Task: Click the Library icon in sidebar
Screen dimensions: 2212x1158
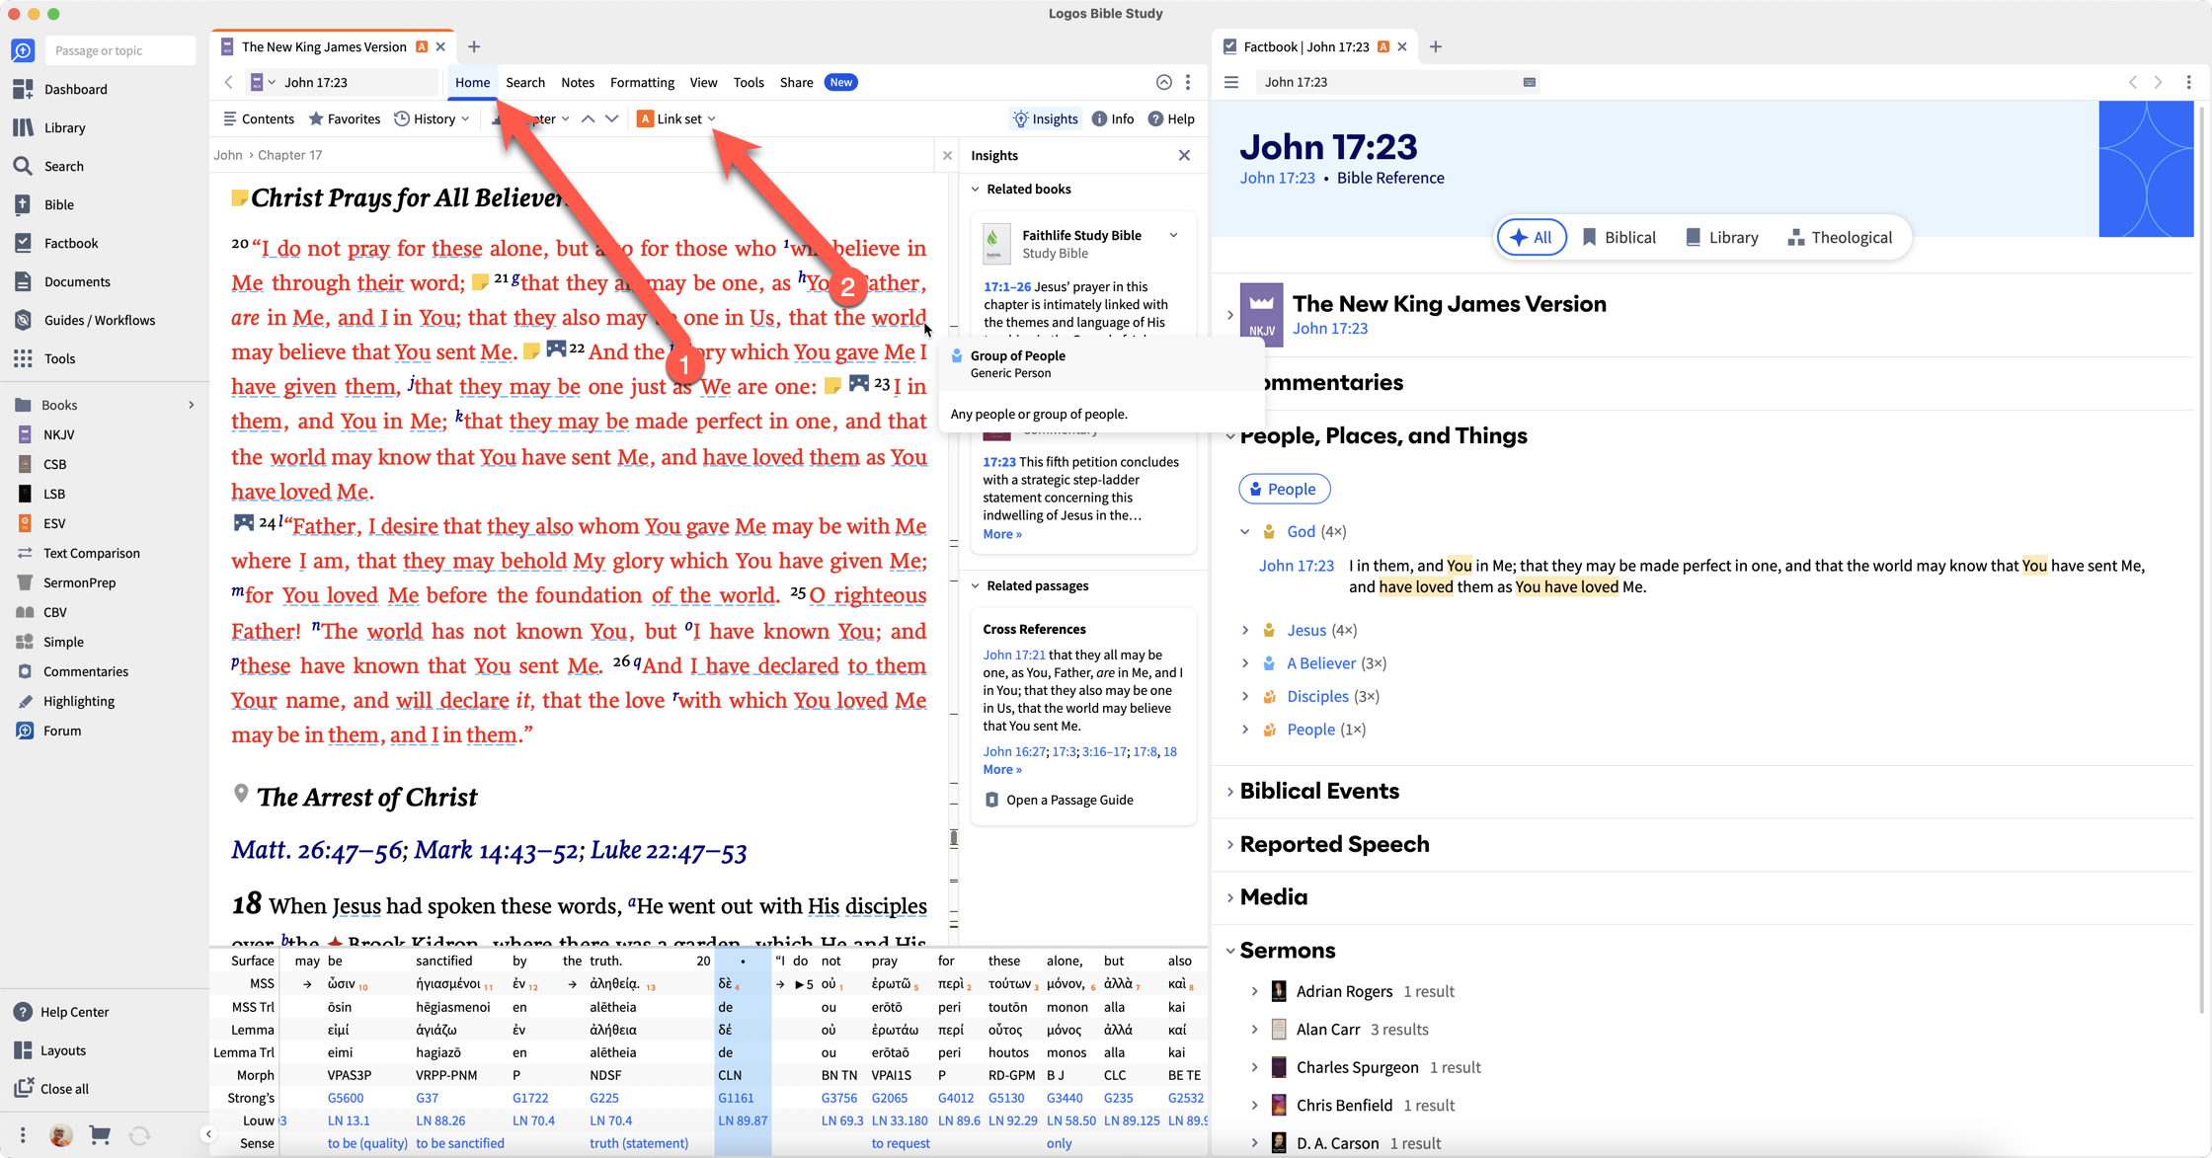Action: [x=24, y=127]
